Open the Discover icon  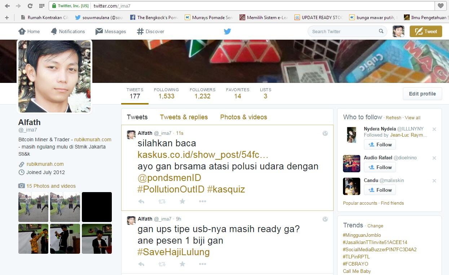(139, 31)
